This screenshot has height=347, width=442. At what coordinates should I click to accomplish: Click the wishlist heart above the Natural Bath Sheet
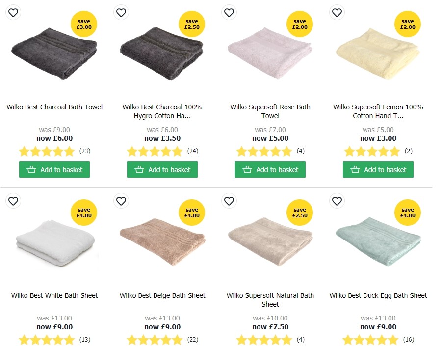coord(229,201)
